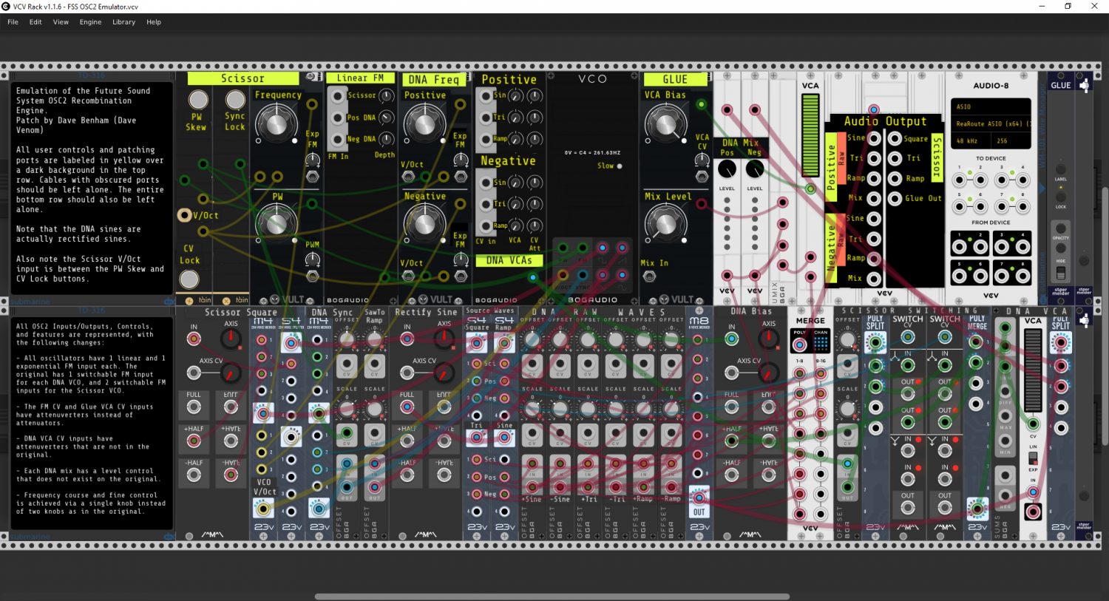The height and width of the screenshot is (601, 1109).
Task: Click the horizontal scrollbar below the rack
Action: coord(552,597)
